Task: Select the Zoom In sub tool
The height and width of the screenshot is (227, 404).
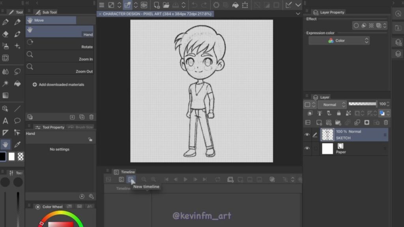Action: pos(60,56)
